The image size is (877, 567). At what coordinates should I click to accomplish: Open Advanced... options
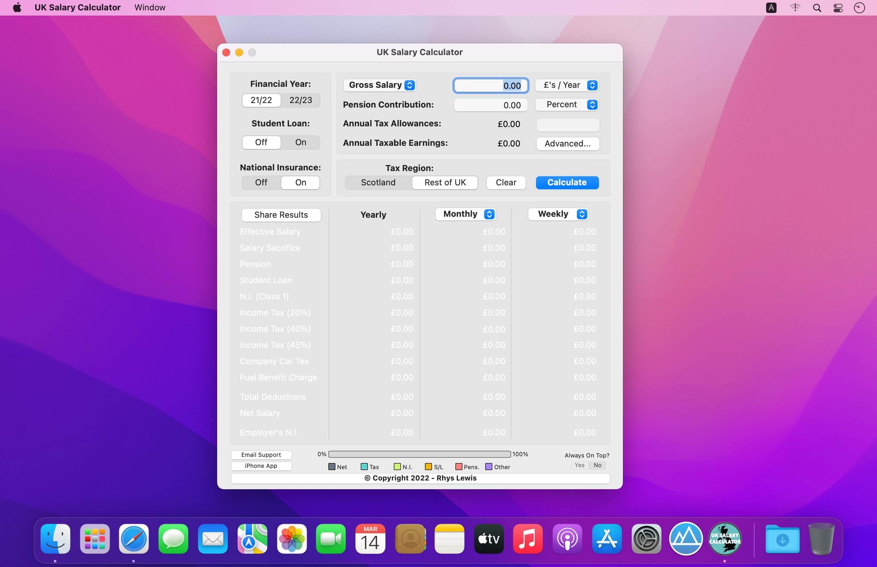tap(568, 144)
